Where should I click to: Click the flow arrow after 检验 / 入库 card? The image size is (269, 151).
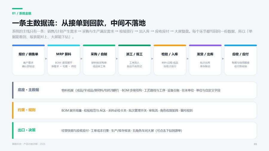[187, 59]
